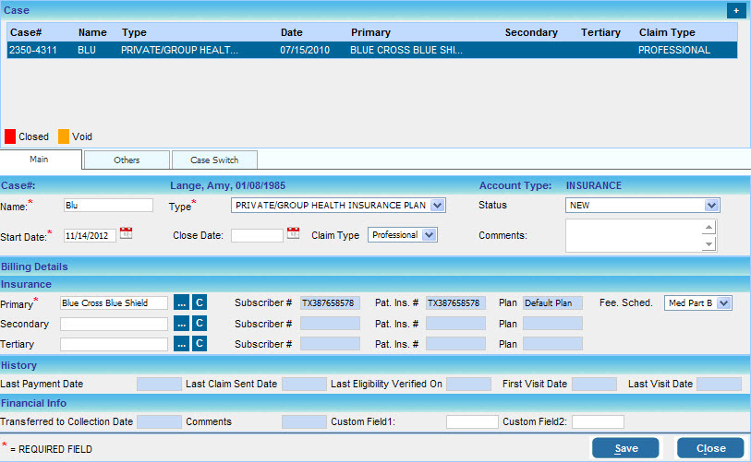Image resolution: width=751 pixels, height=462 pixels.
Task: Open the Status dropdown showing NEW
Action: pos(710,205)
